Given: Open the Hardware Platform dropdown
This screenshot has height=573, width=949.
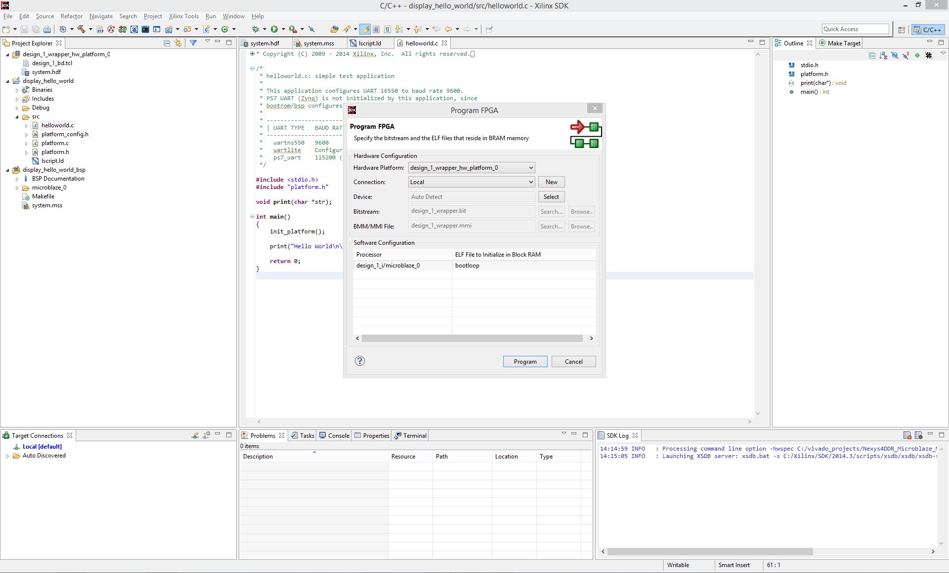Looking at the screenshot, I should (x=472, y=168).
